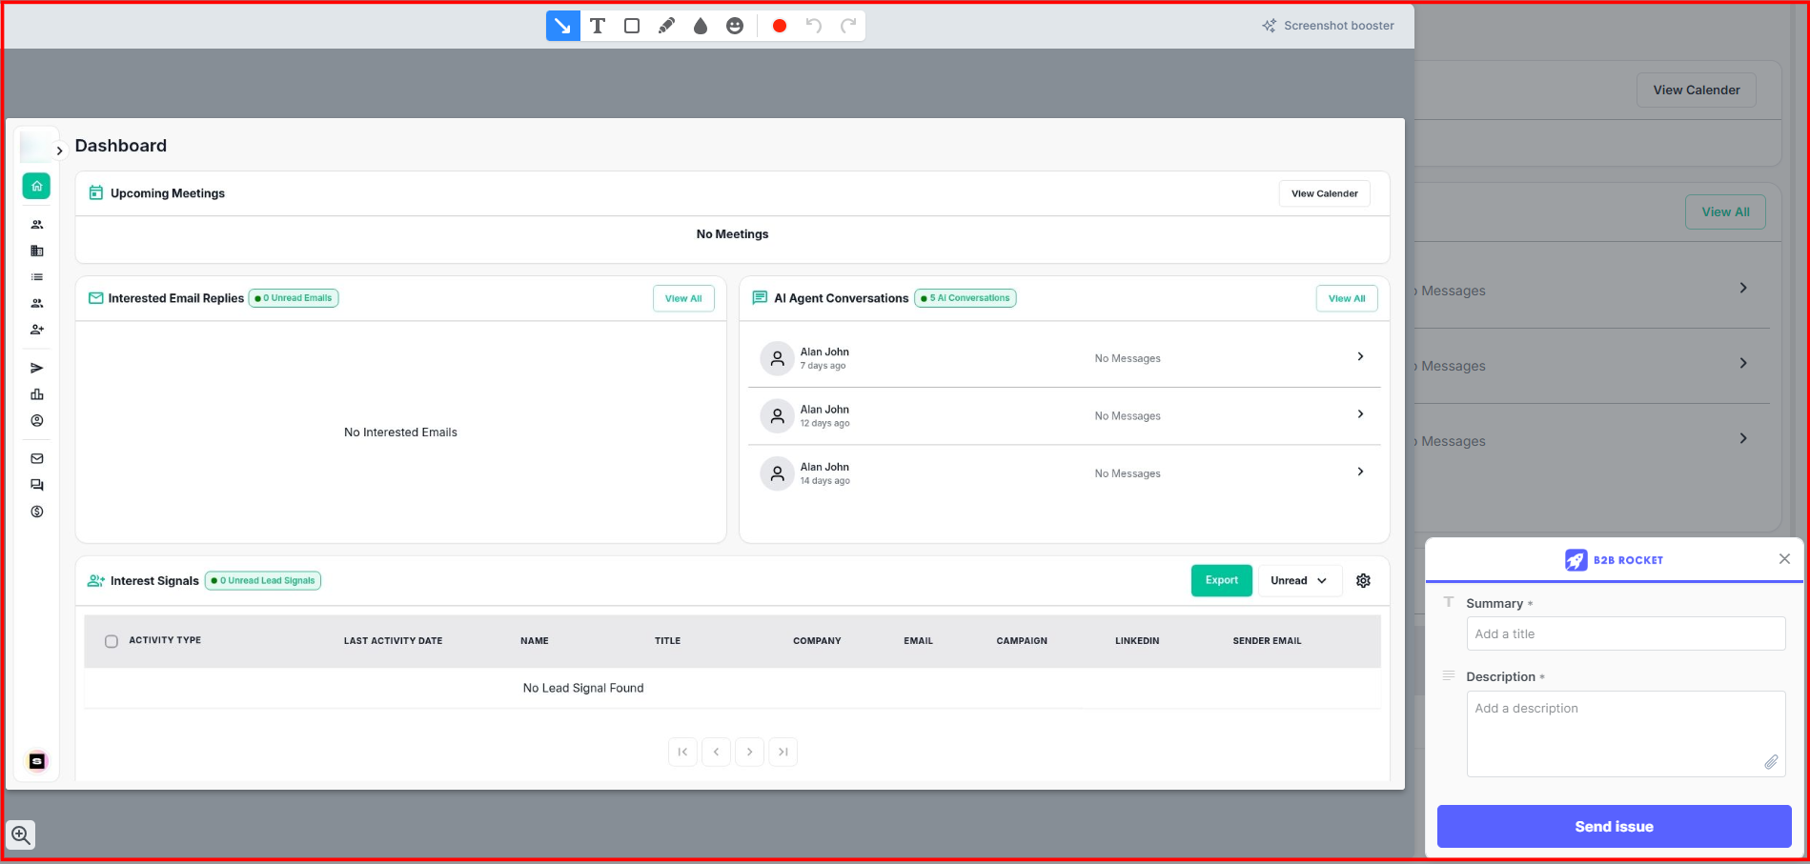1810x864 pixels.
Task: Select the arrow annotation tool
Action: (562, 26)
